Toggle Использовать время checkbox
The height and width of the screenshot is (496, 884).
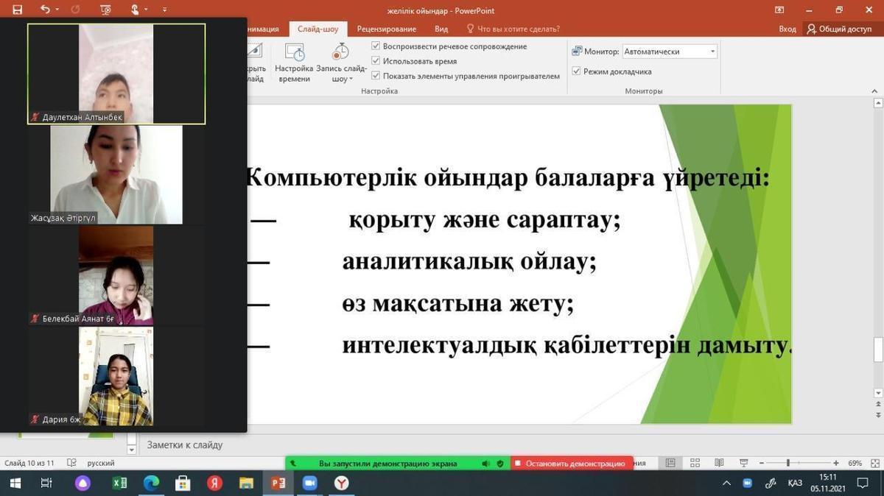pyautogui.click(x=376, y=61)
